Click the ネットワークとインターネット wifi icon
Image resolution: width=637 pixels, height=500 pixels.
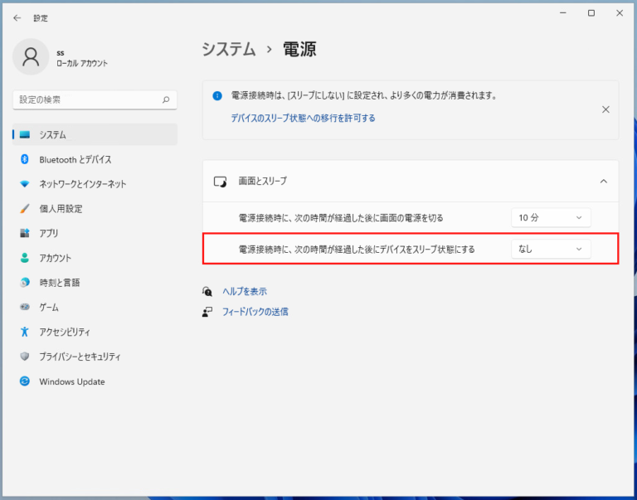click(x=25, y=184)
